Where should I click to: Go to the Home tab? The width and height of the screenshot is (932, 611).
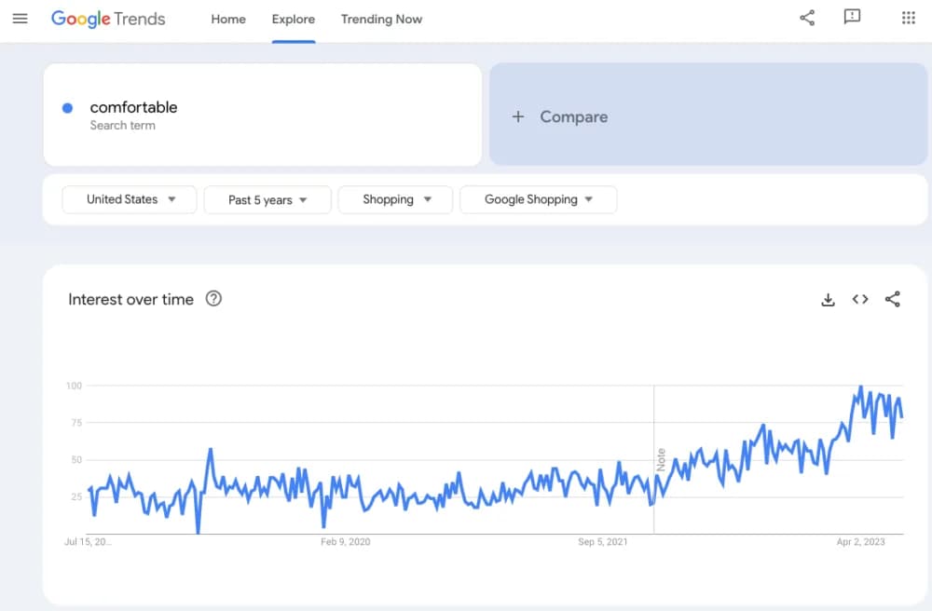228,19
